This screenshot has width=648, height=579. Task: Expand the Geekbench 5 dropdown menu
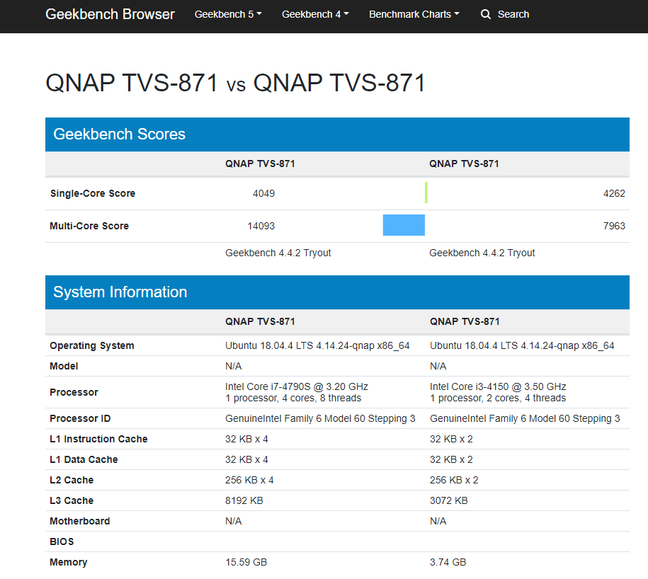click(228, 14)
